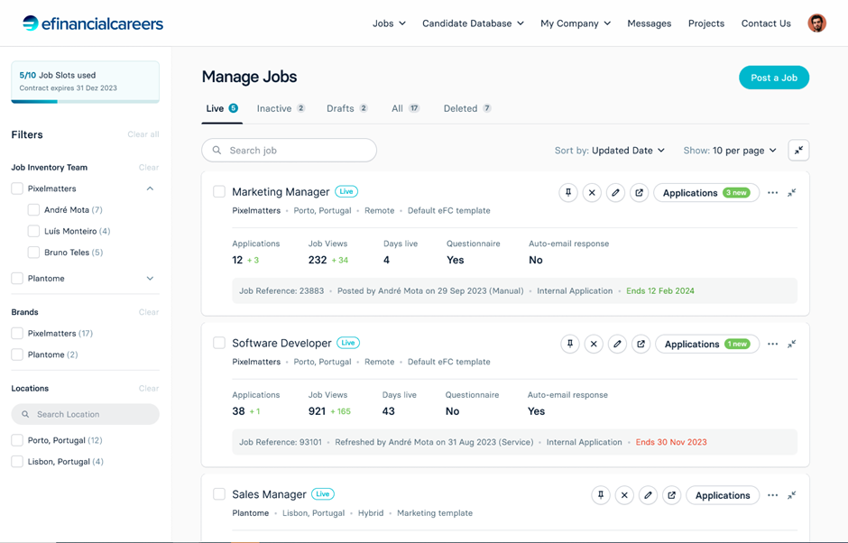Switch to the All jobs tab
Screen dimensions: 848x543
(x=406, y=108)
